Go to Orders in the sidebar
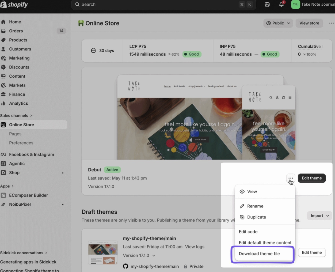The height and width of the screenshot is (272, 335). point(16,31)
